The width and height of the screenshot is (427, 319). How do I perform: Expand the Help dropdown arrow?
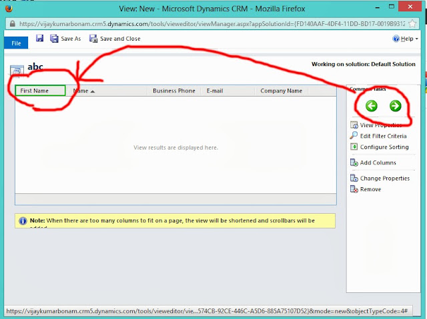pyautogui.click(x=416, y=39)
